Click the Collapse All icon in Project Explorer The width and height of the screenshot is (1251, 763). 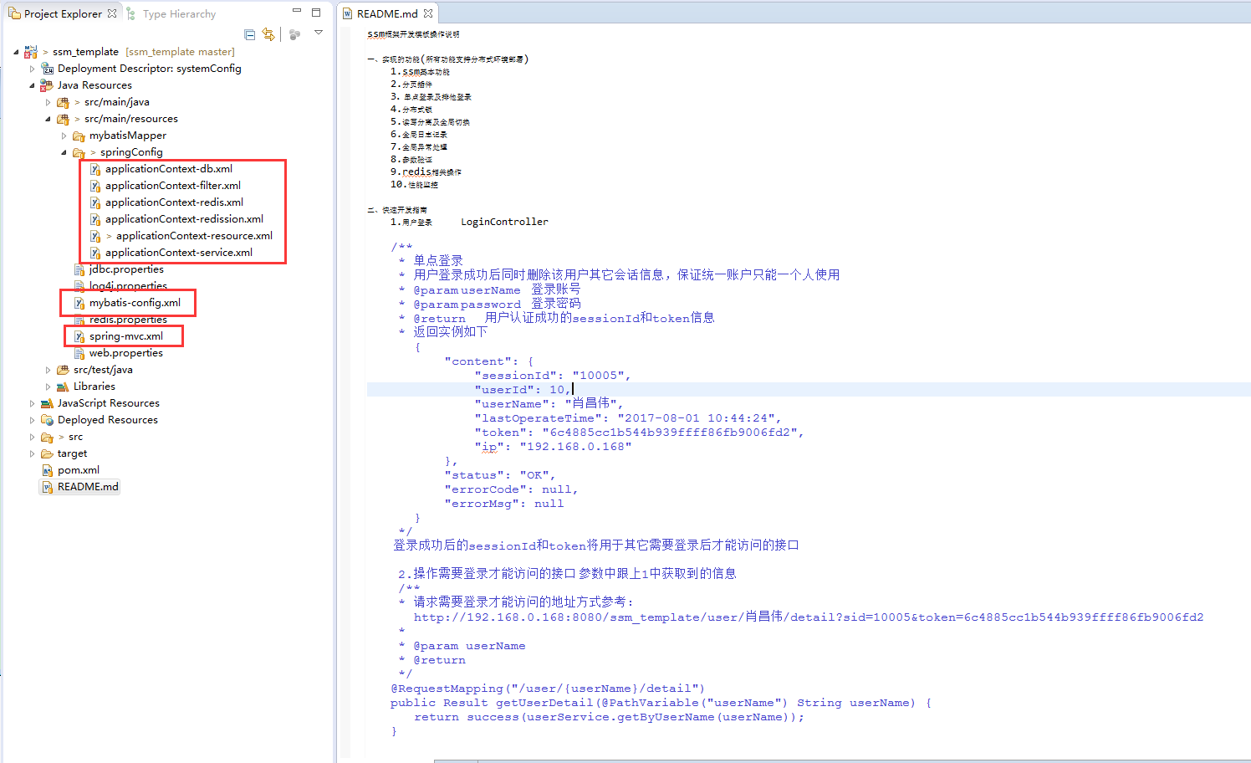click(x=249, y=34)
